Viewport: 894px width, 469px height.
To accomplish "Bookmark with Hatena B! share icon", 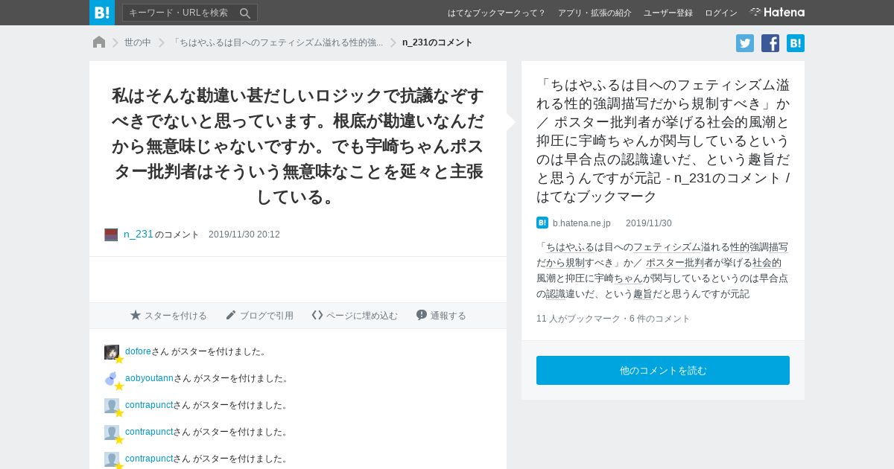I will (796, 43).
